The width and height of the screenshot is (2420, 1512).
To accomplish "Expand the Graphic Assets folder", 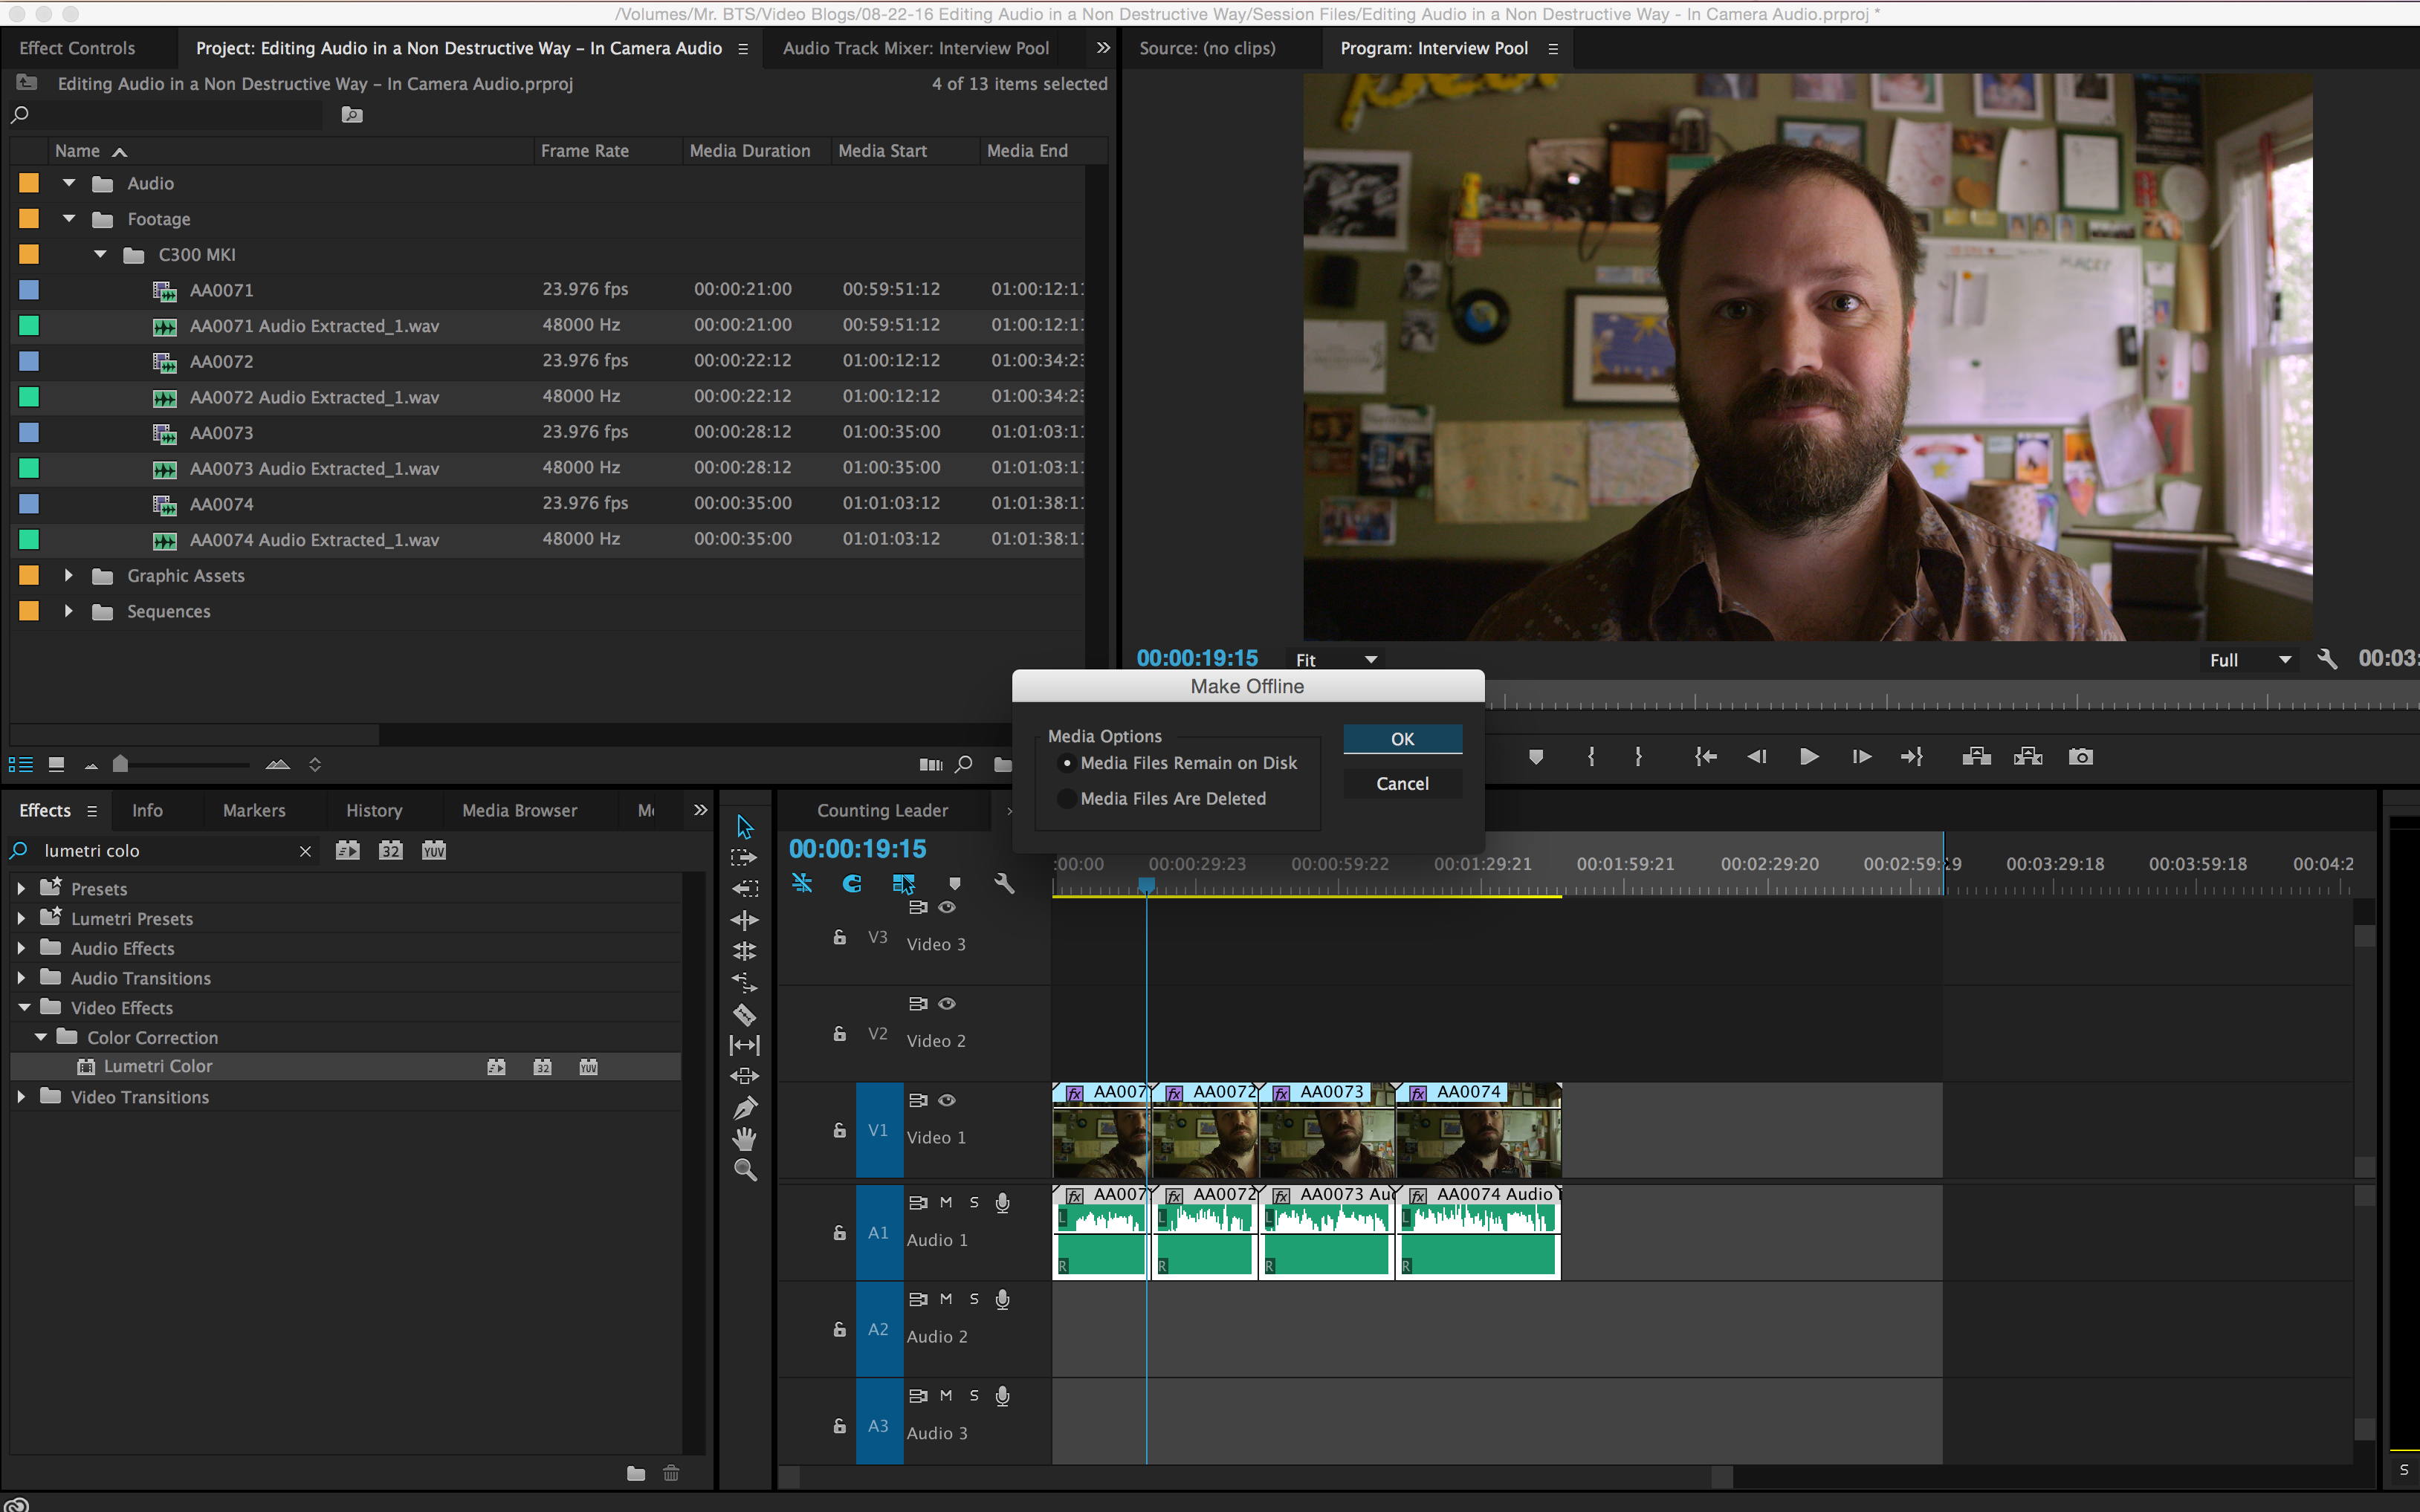I will [x=66, y=575].
